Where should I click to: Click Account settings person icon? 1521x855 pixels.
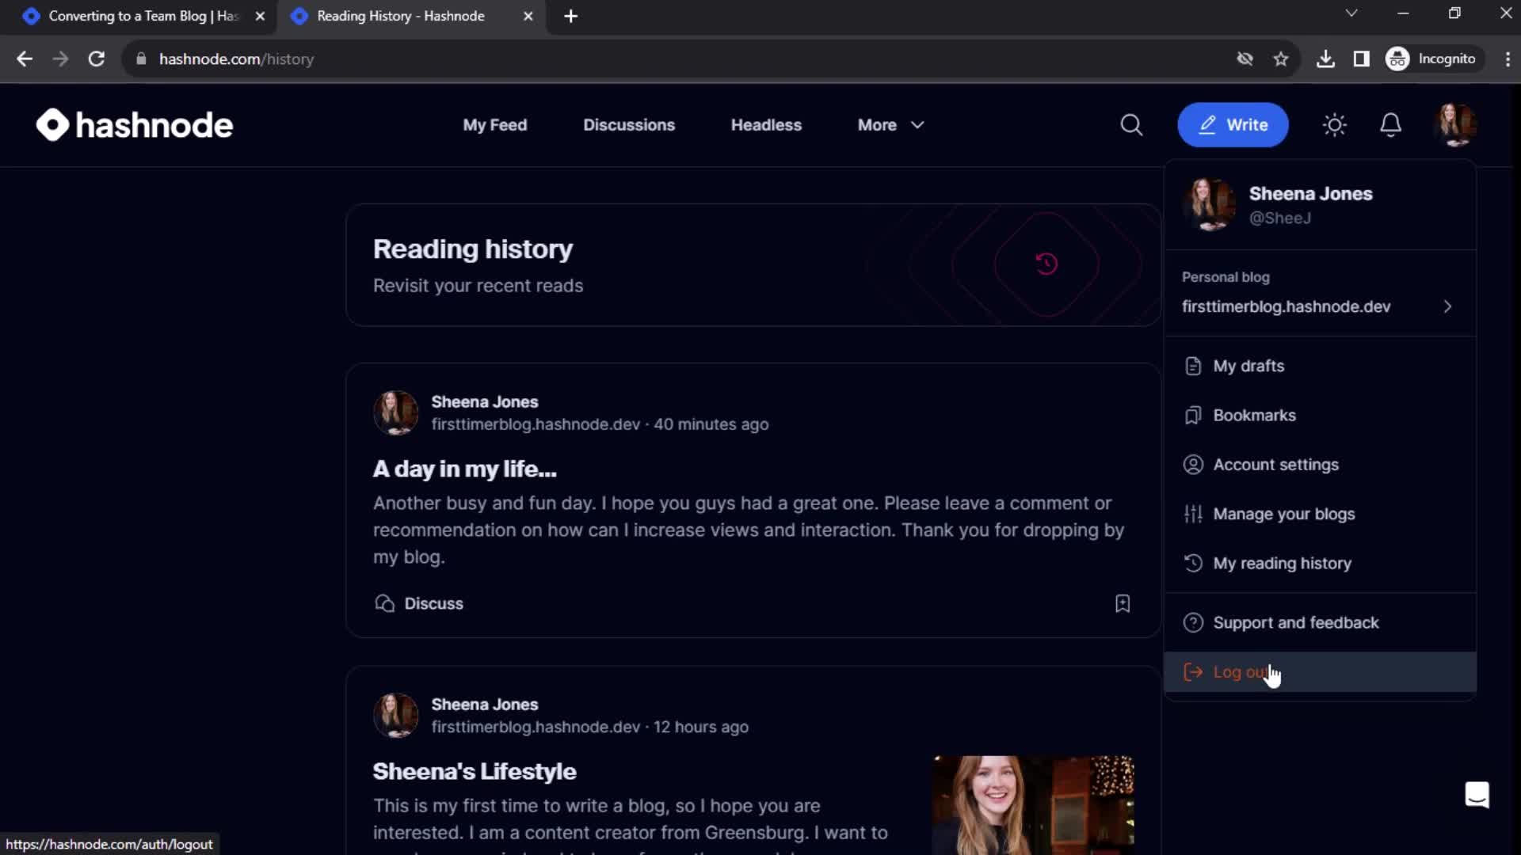point(1193,465)
